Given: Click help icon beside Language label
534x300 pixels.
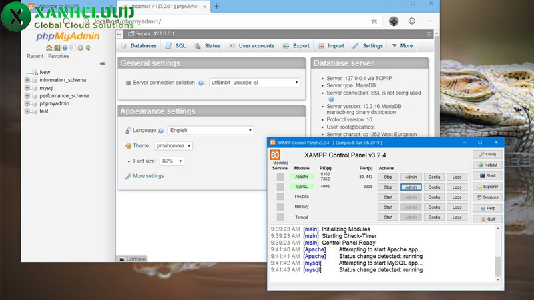Looking at the screenshot, I should click(x=160, y=131).
